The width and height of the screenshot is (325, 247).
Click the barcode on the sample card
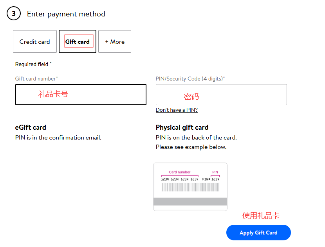click(x=190, y=187)
